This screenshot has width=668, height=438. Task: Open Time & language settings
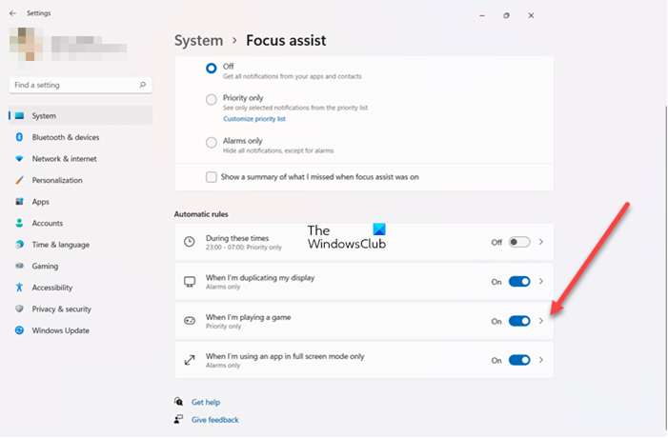click(x=60, y=245)
